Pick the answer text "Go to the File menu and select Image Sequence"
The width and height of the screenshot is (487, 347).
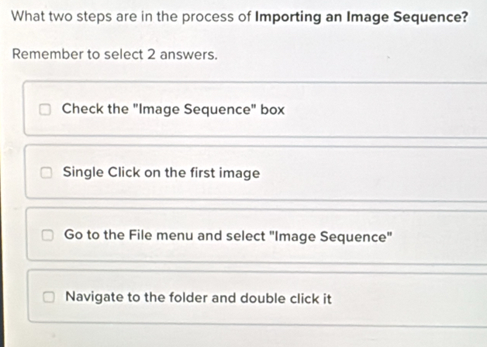[x=226, y=235]
